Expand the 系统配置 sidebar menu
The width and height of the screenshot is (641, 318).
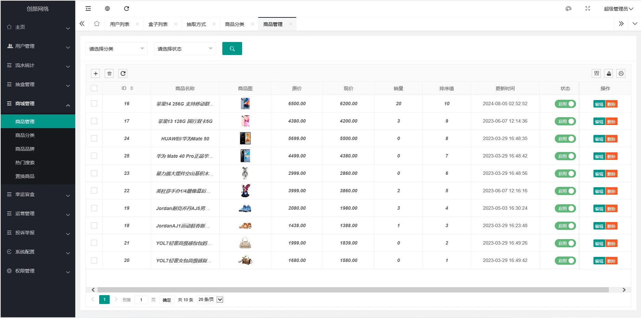24,252
